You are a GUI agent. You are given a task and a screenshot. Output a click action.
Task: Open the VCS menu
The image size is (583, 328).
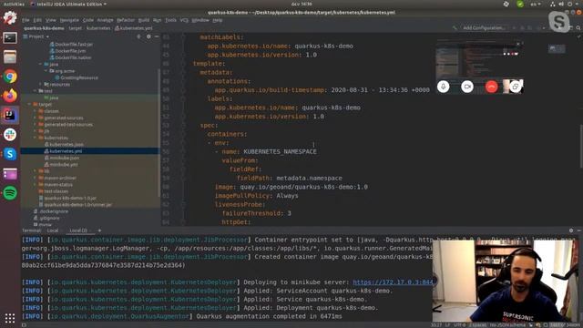(x=184, y=20)
